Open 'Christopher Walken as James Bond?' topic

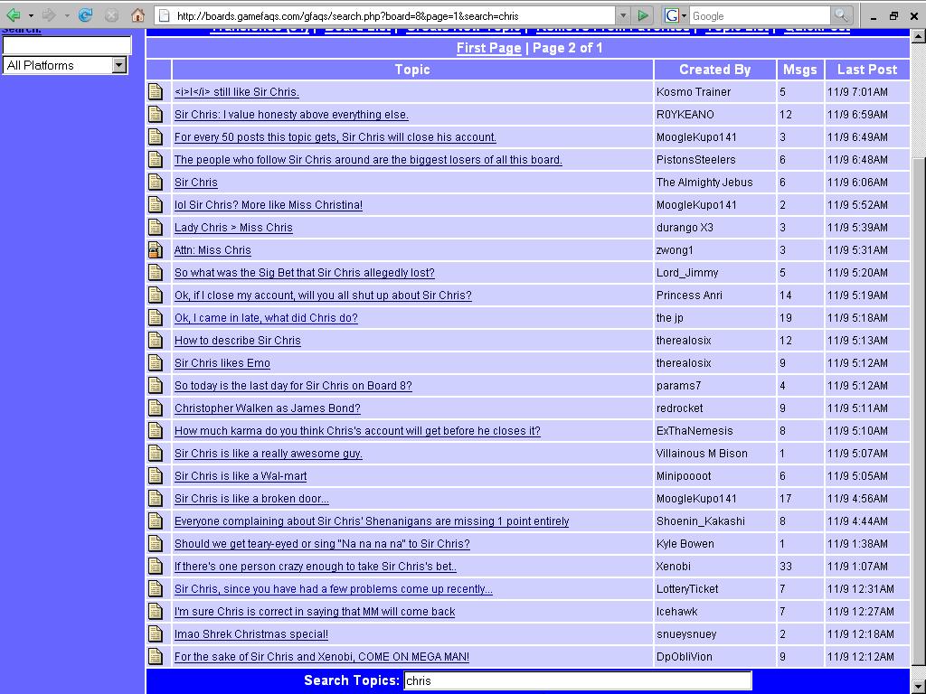pyautogui.click(x=267, y=408)
